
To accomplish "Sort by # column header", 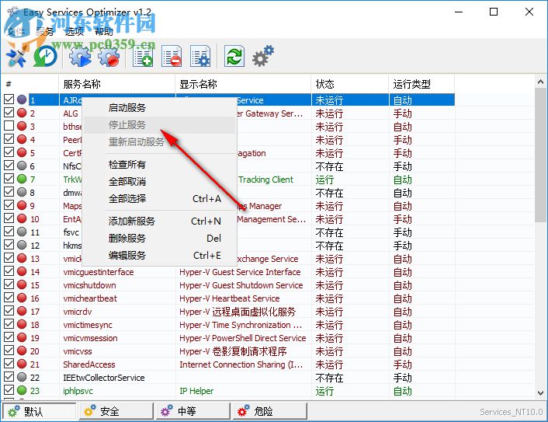I will tap(29, 84).
